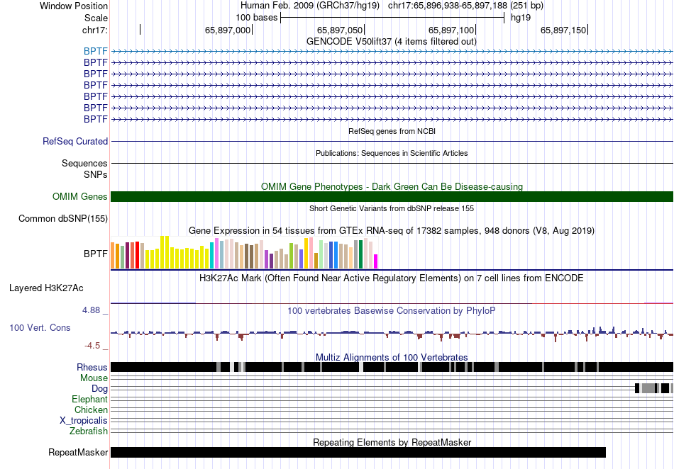This screenshot has height=469, width=674.
Task: Open Gene Expression in 54 tissues title
Action: (392, 231)
